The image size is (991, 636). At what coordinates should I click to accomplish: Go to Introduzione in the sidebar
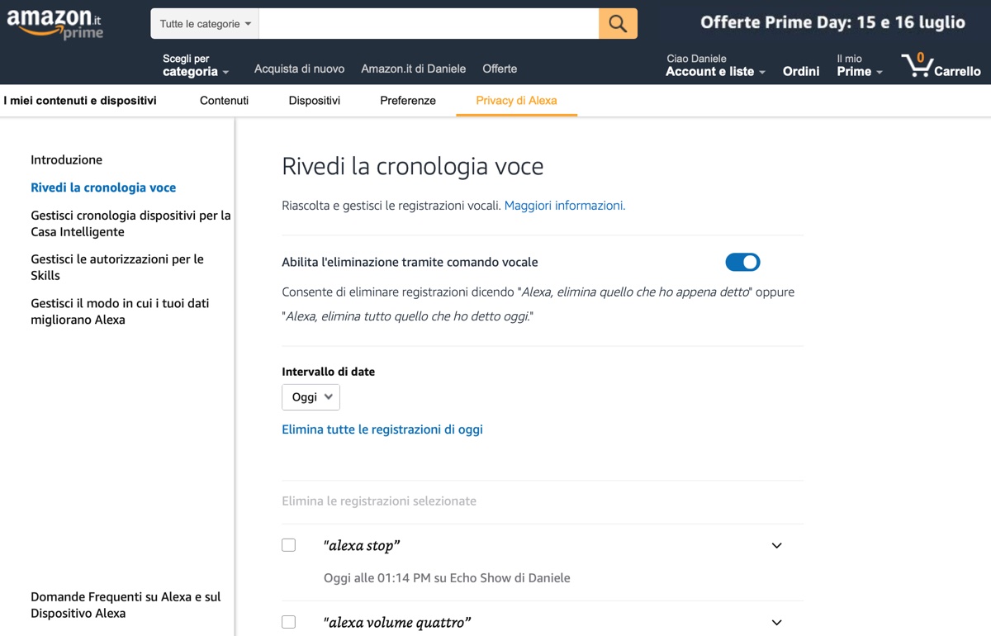[x=67, y=160]
